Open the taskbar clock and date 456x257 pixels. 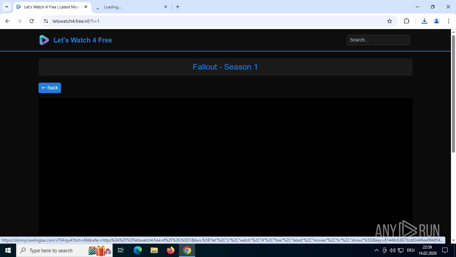click(427, 250)
